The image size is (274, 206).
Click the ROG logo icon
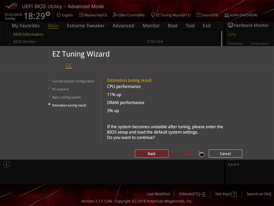[x=11, y=6]
